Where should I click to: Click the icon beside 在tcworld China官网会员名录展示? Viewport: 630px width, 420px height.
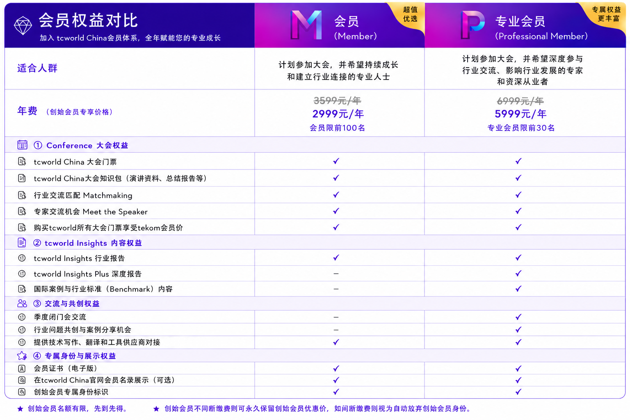tap(22, 380)
